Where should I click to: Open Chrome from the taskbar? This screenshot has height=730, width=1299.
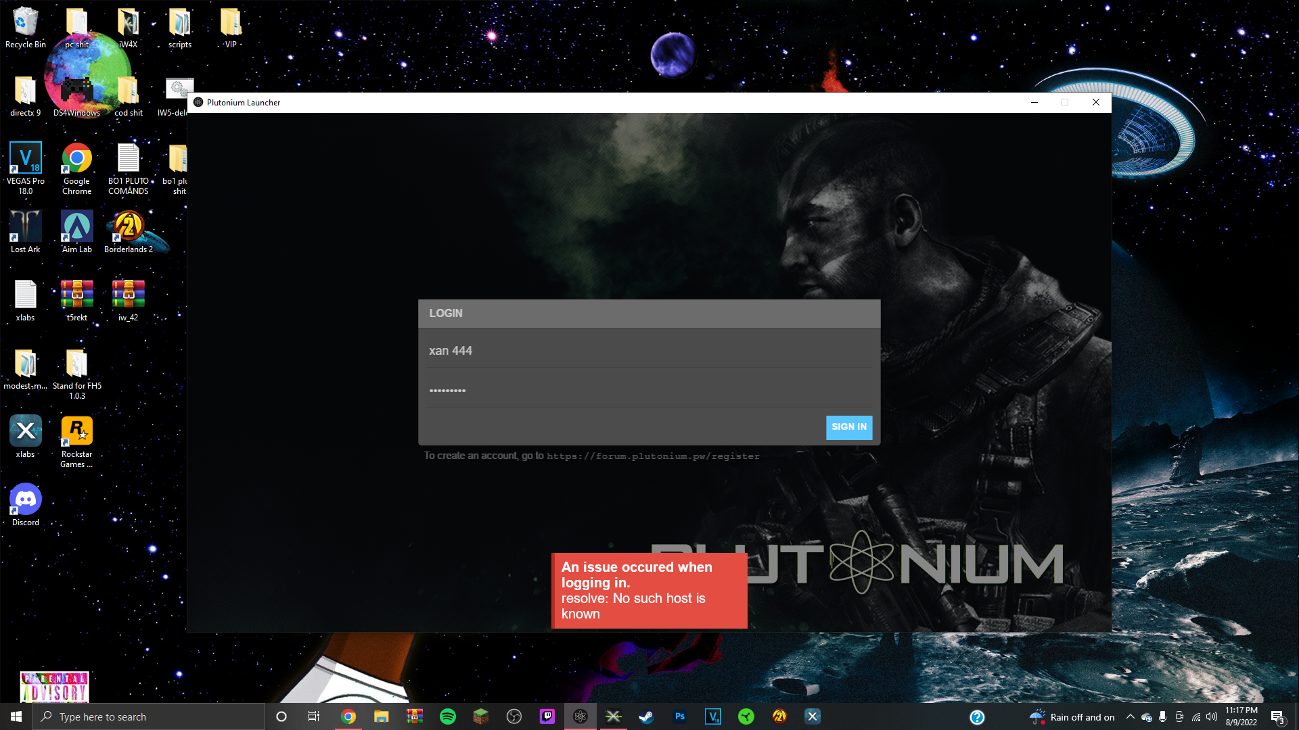[348, 716]
